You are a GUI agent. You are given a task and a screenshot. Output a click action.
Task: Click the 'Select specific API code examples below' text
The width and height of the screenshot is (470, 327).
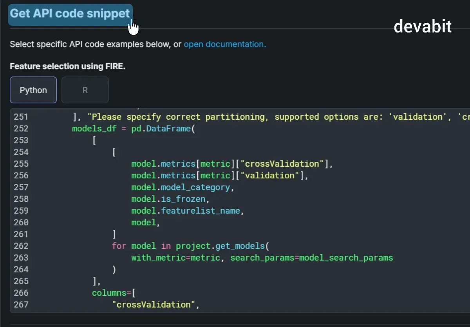click(90, 44)
